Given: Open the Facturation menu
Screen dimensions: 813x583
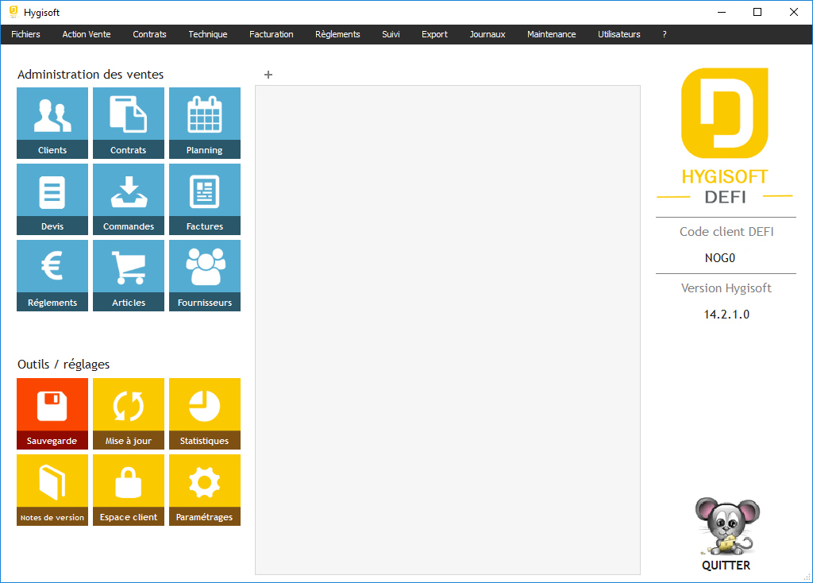Looking at the screenshot, I should tap(272, 34).
